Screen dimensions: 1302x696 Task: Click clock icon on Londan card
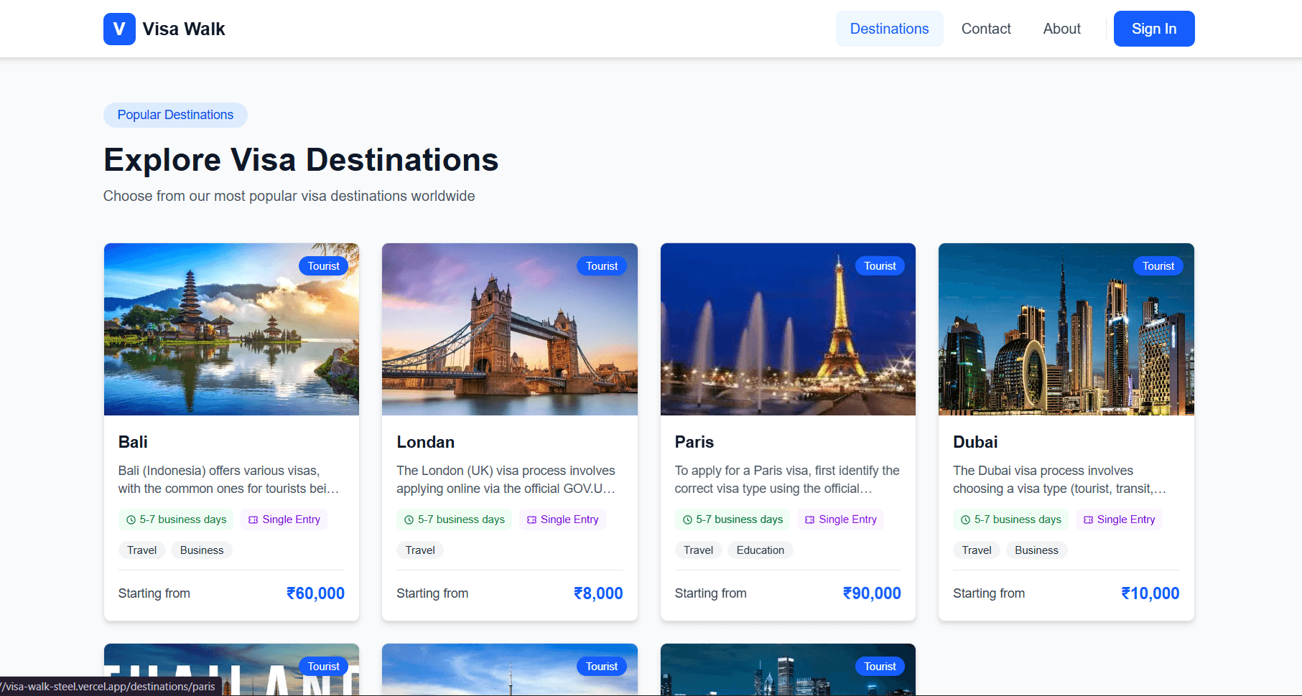(409, 520)
